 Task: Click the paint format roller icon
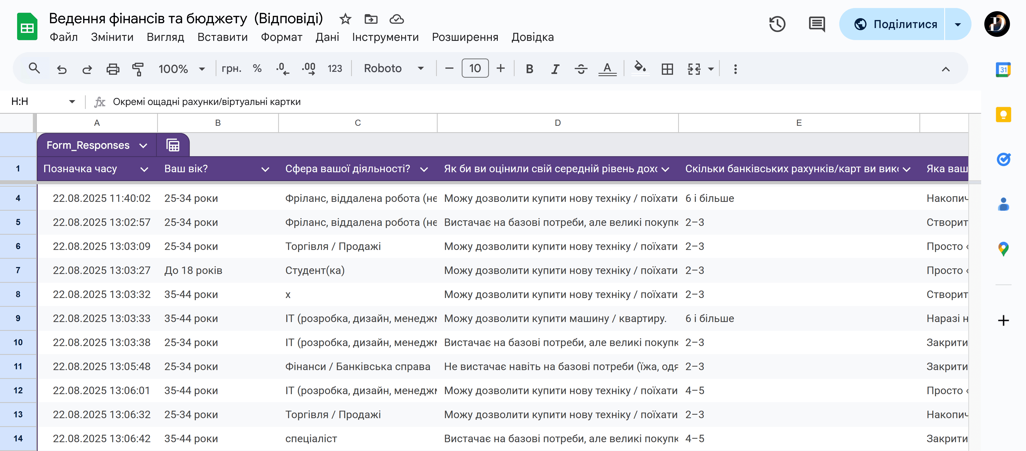(138, 69)
